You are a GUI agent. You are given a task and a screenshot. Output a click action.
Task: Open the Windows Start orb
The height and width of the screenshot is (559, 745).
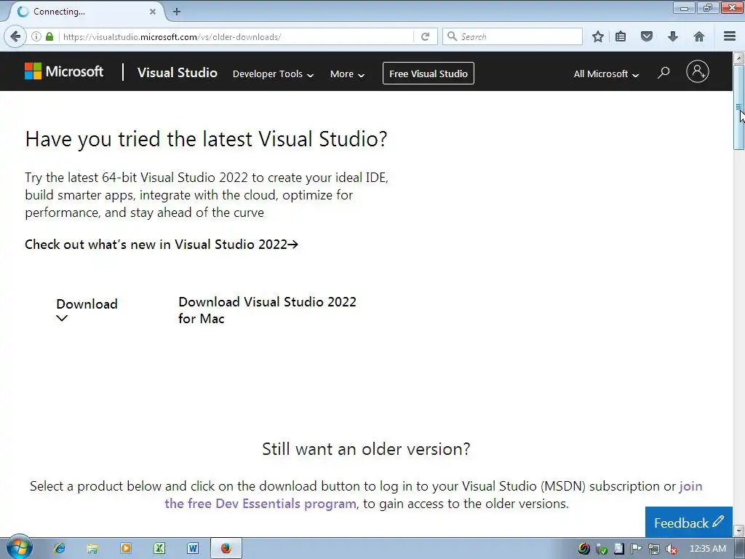[19, 547]
